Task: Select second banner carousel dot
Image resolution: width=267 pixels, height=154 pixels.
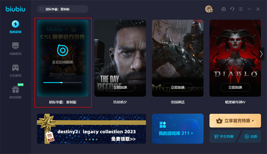Action: click(x=90, y=139)
